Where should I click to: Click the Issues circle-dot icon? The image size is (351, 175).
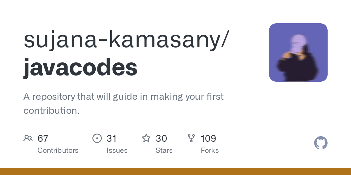pyautogui.click(x=97, y=138)
